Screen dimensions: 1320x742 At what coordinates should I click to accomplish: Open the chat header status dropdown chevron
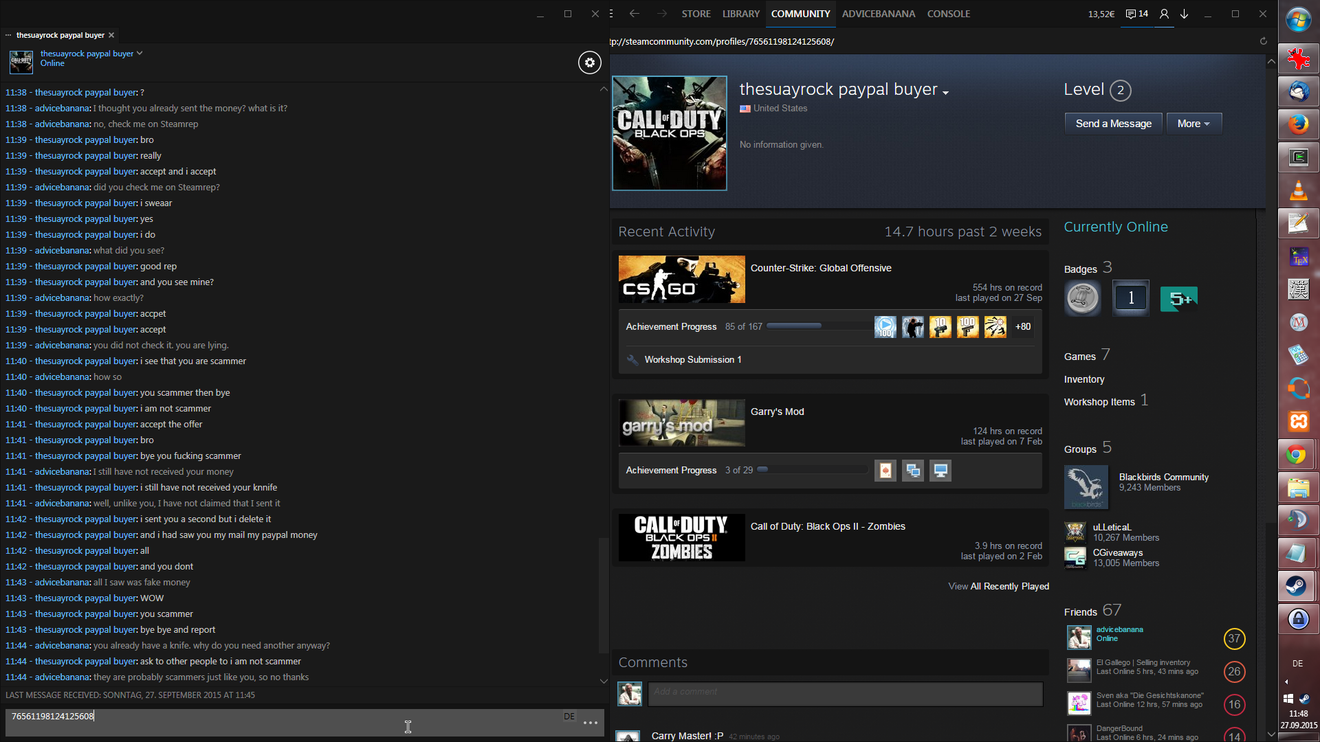tap(140, 53)
